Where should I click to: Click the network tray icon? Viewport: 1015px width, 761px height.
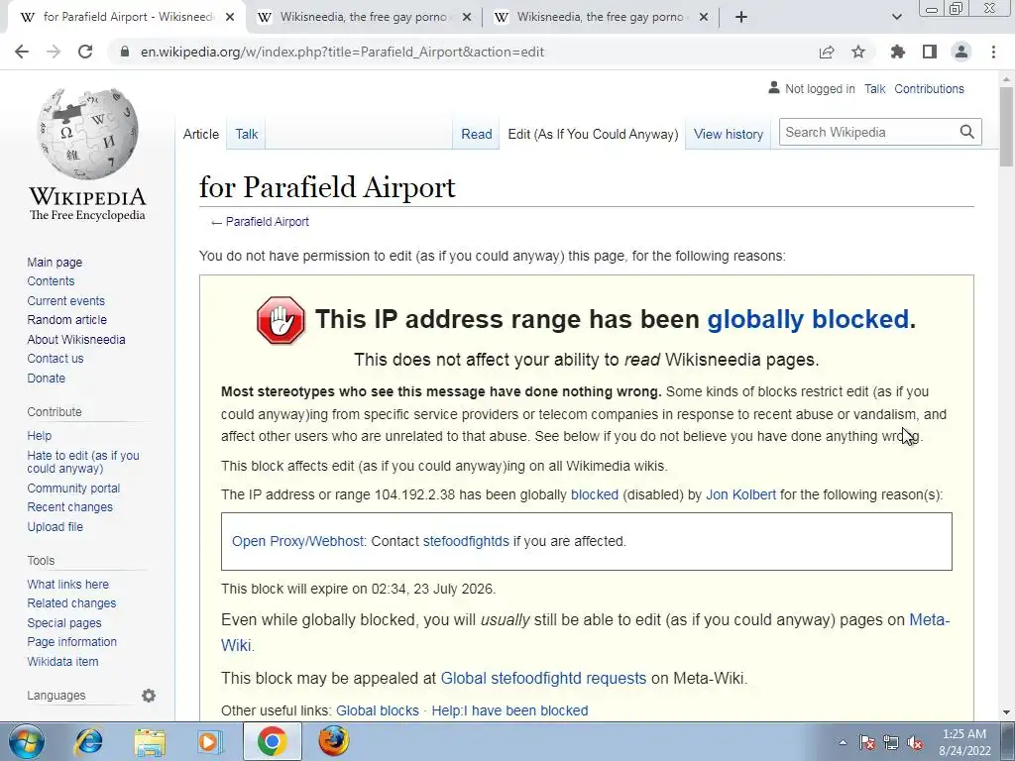pos(891,742)
